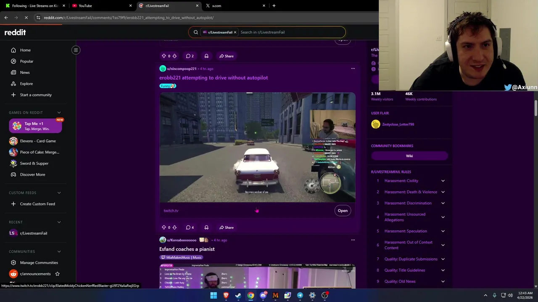Click Create Custom Feed
The height and width of the screenshot is (302, 538).
pos(37,204)
